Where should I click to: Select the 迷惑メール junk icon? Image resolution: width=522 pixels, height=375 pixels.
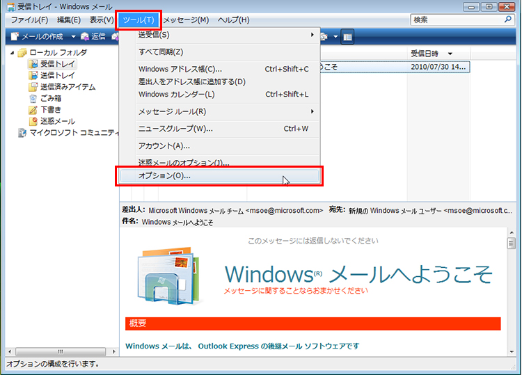point(33,121)
